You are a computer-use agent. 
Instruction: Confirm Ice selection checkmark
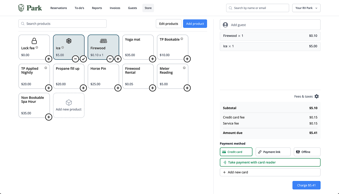tap(83, 59)
